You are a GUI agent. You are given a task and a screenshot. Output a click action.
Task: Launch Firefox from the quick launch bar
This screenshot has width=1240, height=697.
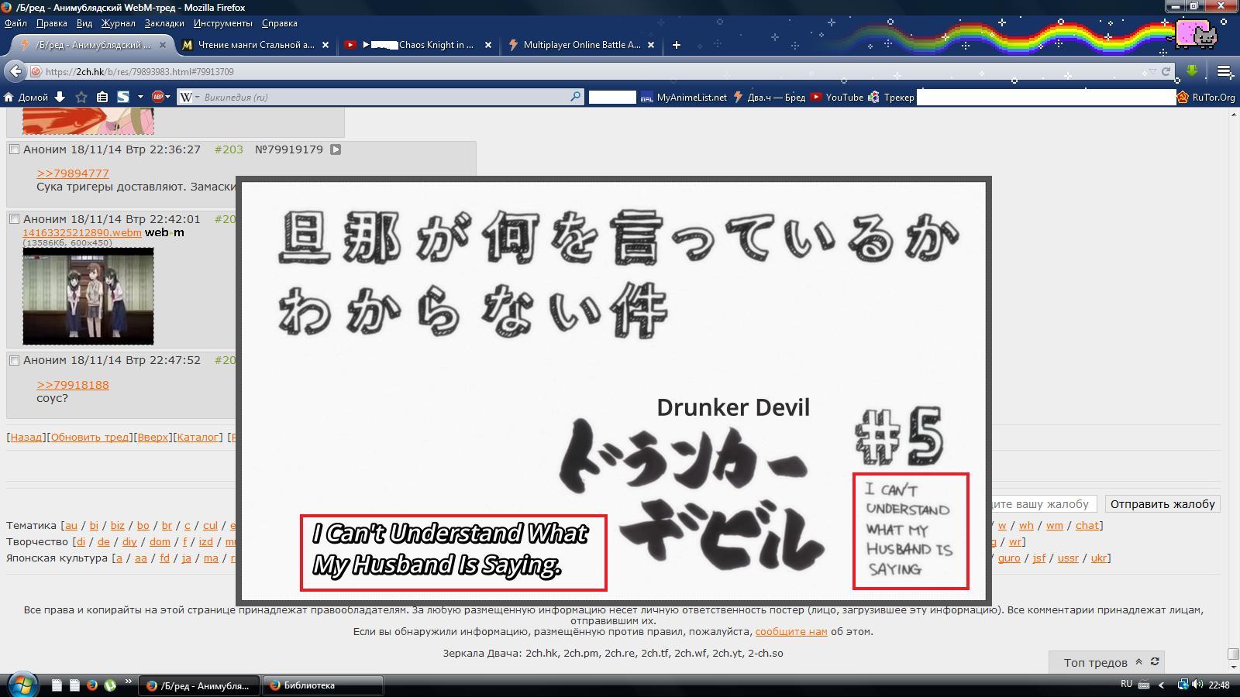[92, 685]
